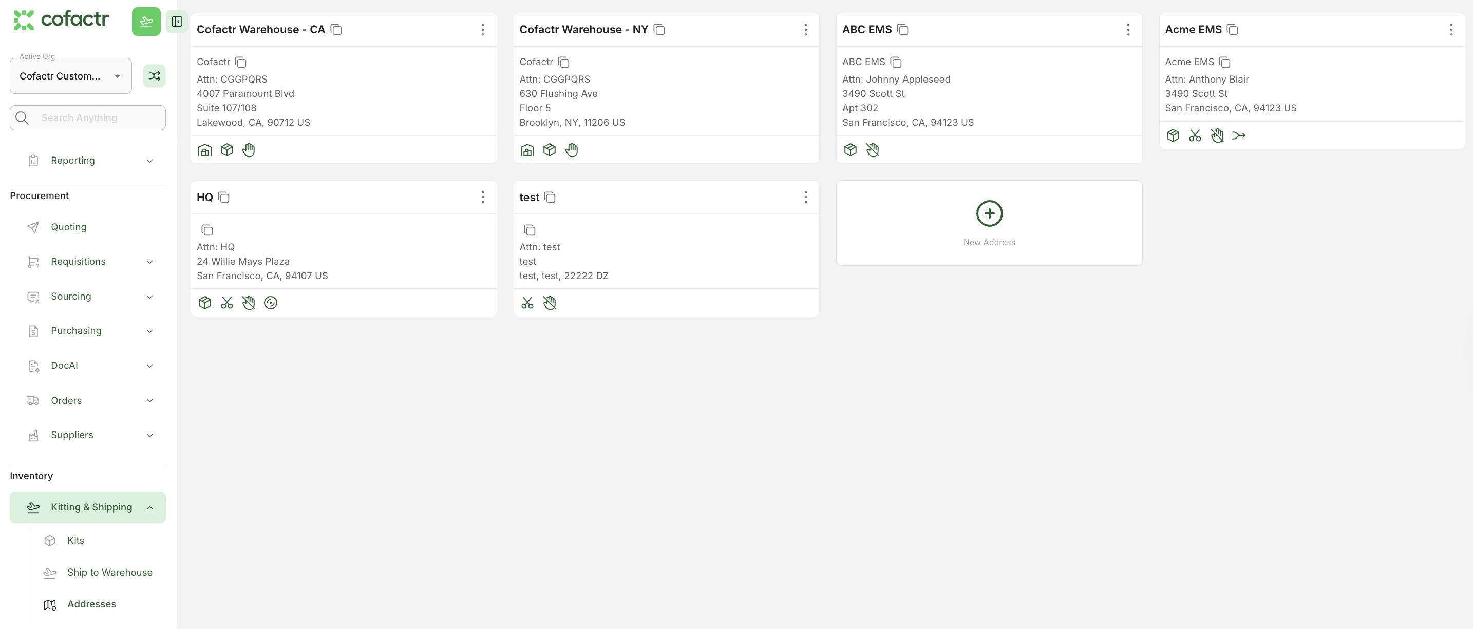Screen dimensions: 1473x629
Task: Collapse the Kitting & Shipping section
Action: click(x=149, y=507)
